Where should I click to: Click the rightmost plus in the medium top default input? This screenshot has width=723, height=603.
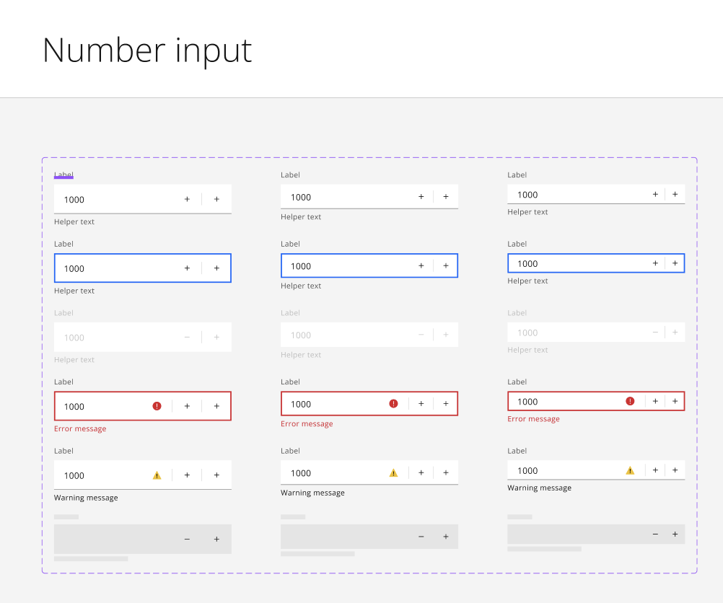pos(446,197)
